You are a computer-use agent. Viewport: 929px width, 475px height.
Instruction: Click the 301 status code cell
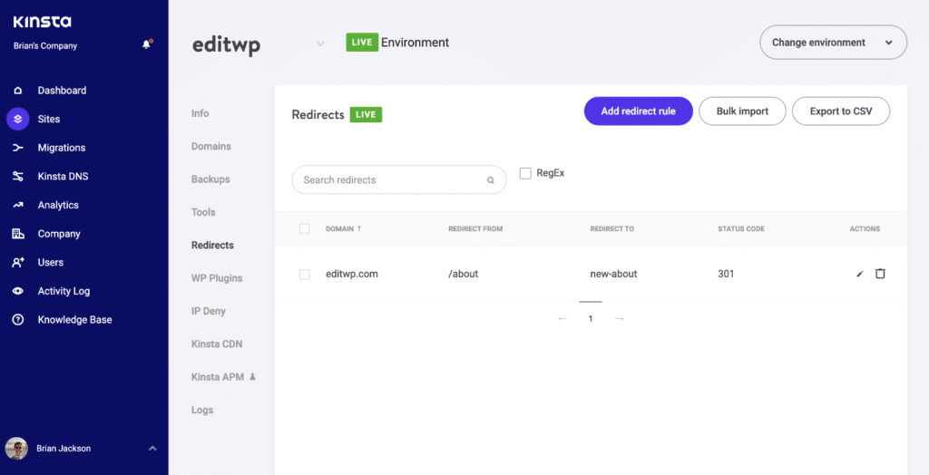point(726,275)
